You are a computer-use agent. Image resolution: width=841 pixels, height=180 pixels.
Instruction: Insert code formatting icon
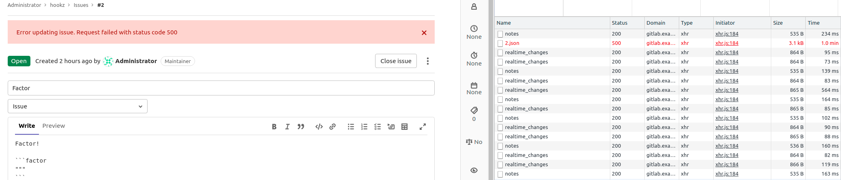pyautogui.click(x=319, y=127)
